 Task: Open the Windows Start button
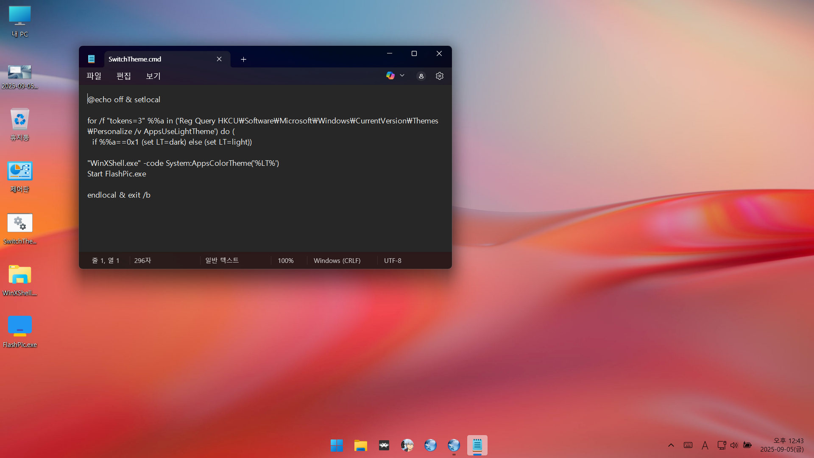coord(337,445)
